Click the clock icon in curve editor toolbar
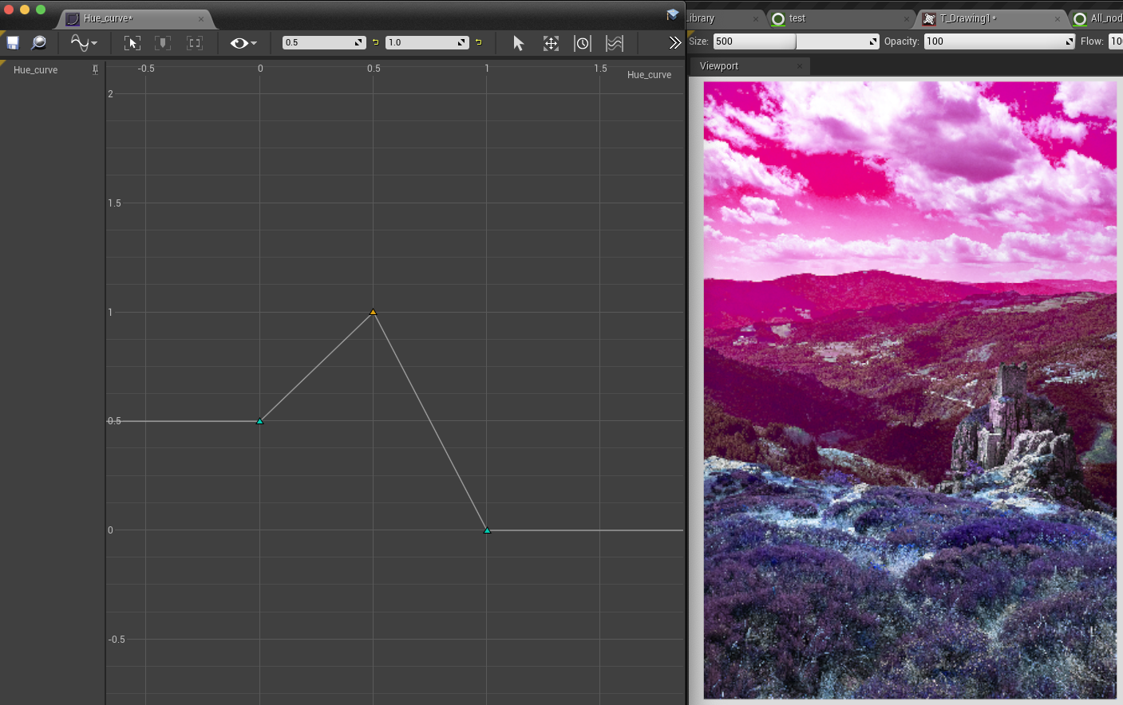1123x705 pixels. click(x=583, y=42)
